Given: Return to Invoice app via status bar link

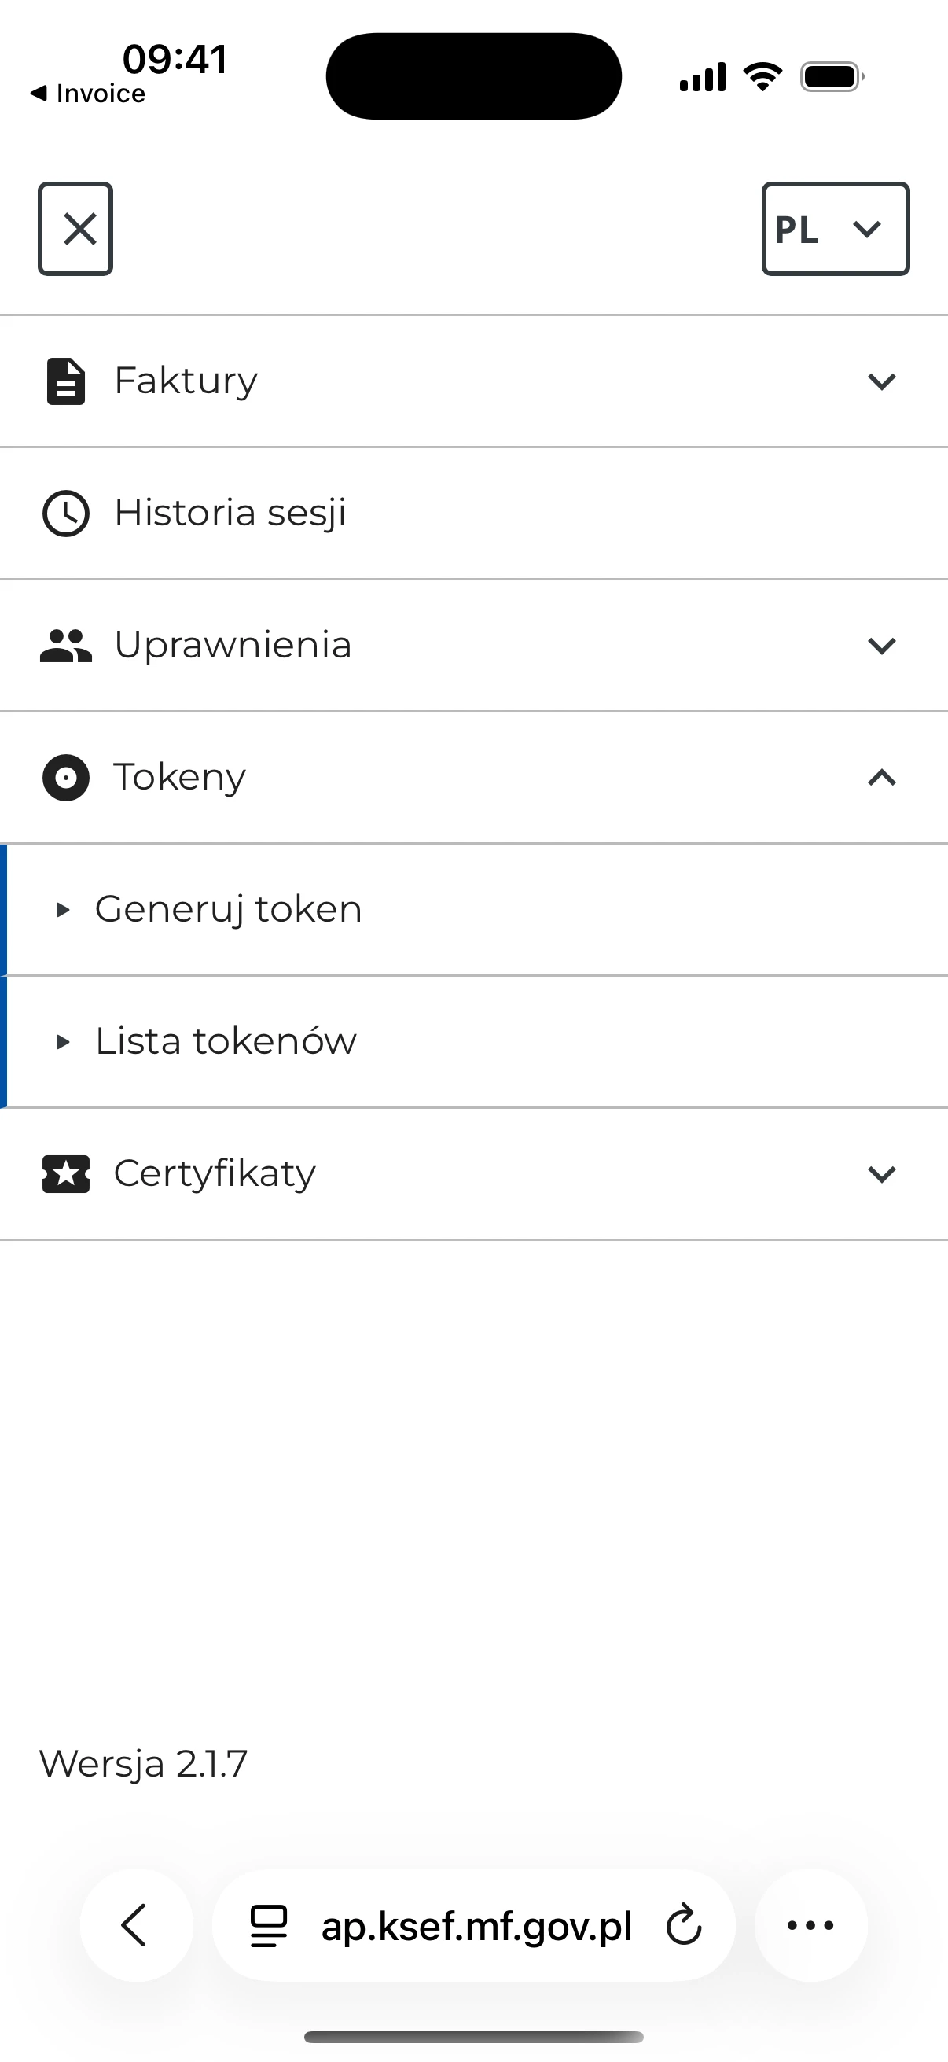Looking at the screenshot, I should (88, 94).
